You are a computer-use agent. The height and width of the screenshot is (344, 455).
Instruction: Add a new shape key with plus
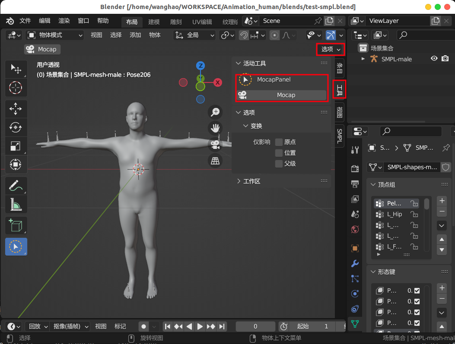442,288
